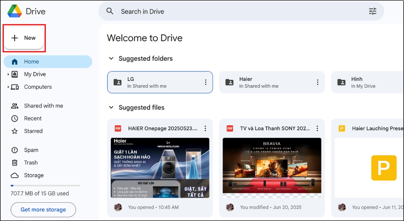Open options for TV và Loa Thanh SONY
404x221 pixels.
317,128
